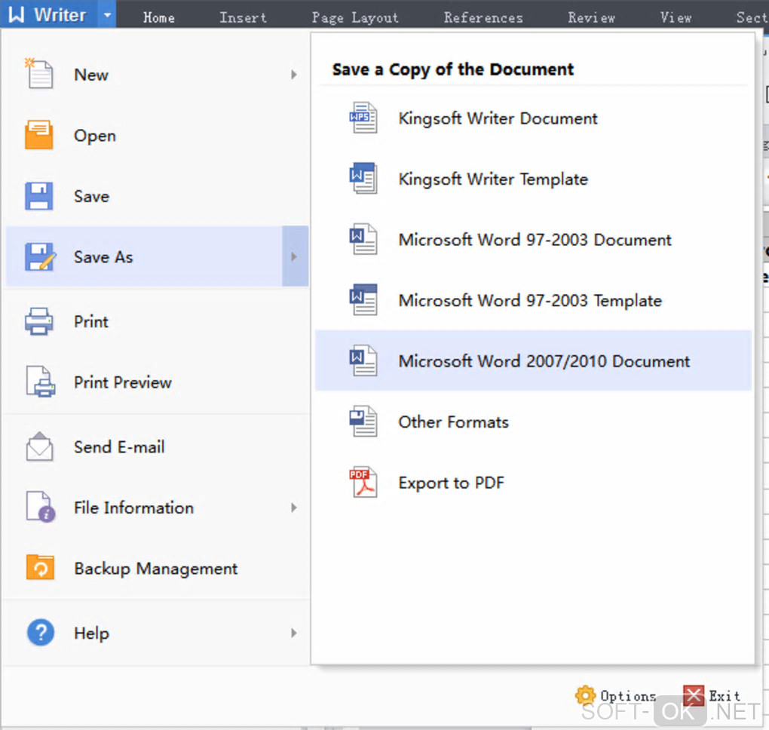Screen dimensions: 769x730
Task: Click the Word 2007/2010 Document icon
Action: click(363, 360)
